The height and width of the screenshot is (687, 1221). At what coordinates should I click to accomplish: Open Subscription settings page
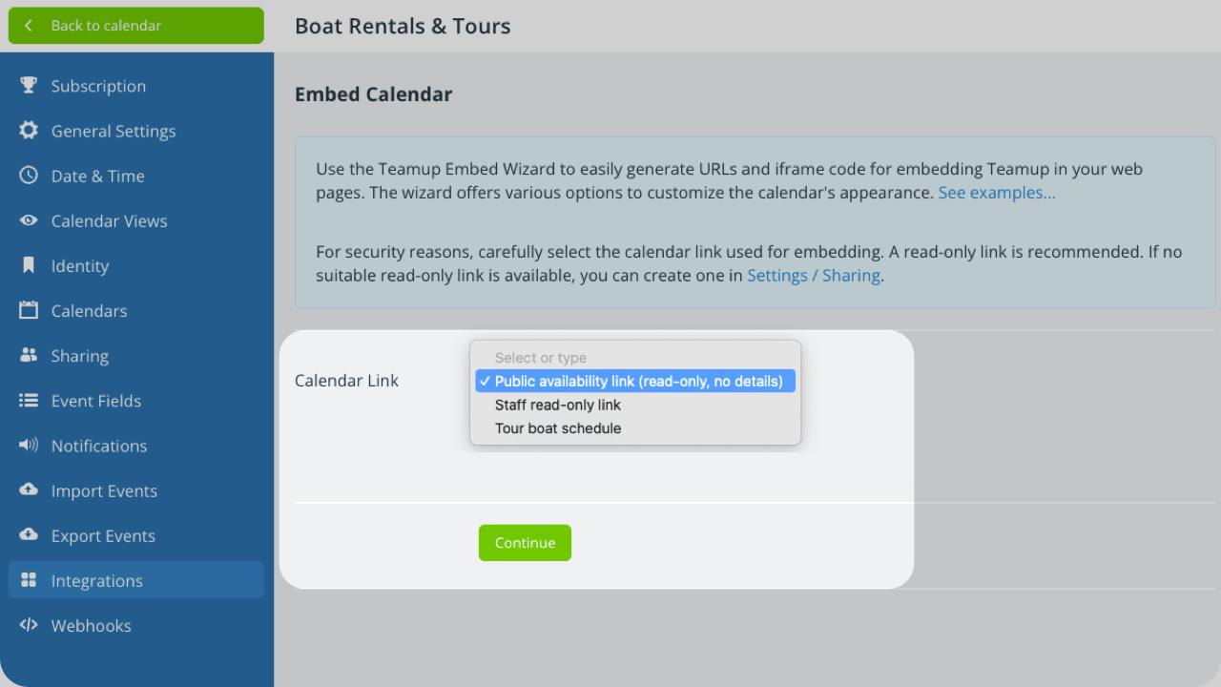coord(136,86)
